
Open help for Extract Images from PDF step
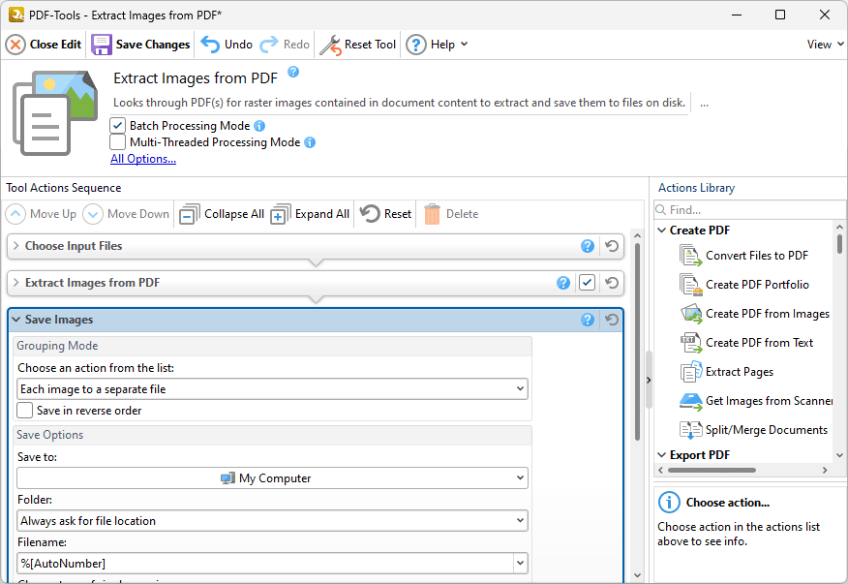pyautogui.click(x=563, y=283)
